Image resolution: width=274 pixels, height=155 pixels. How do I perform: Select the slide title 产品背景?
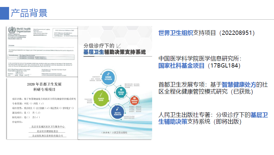(29, 13)
